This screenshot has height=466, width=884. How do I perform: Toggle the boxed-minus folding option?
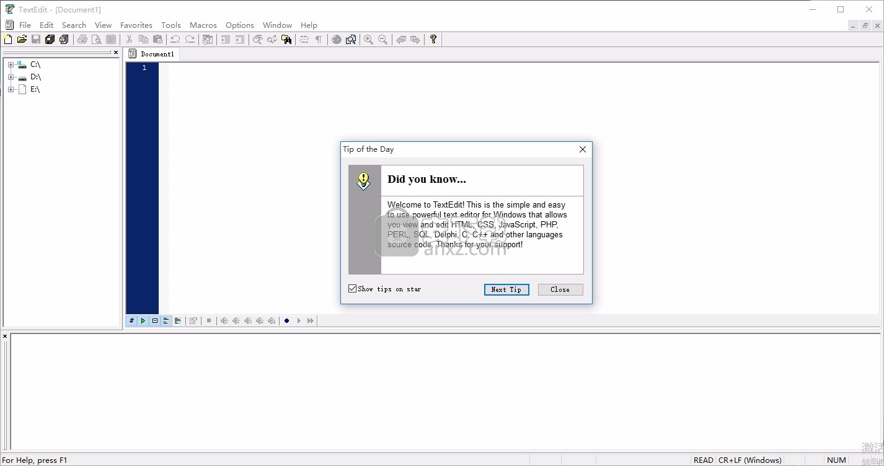coord(155,321)
